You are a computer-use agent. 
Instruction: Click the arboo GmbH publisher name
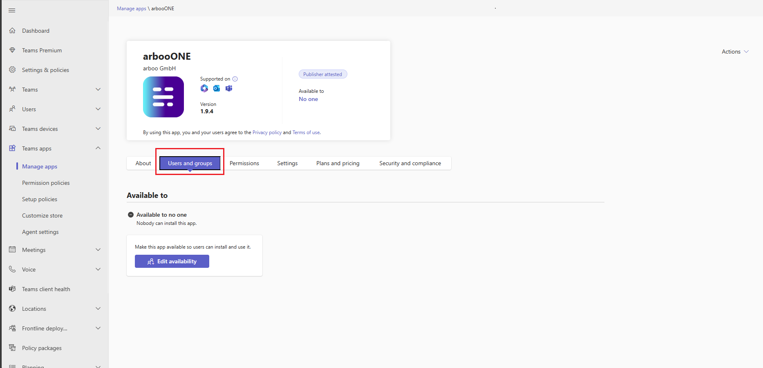click(159, 68)
